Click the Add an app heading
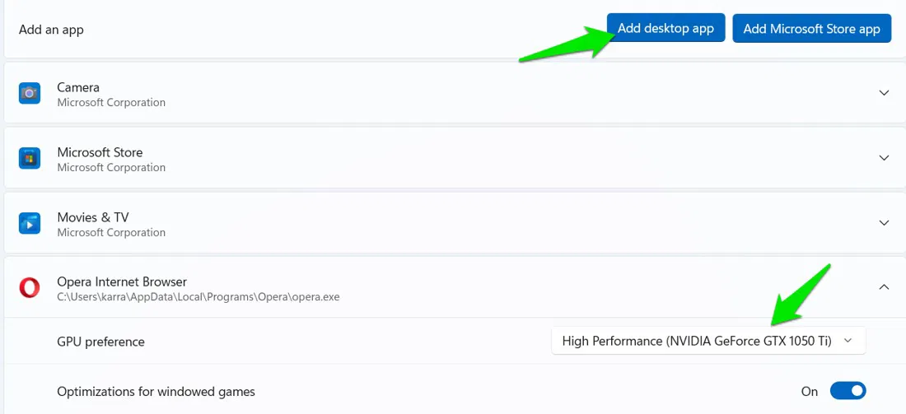Screen dimensions: 906x414 [x=51, y=30]
